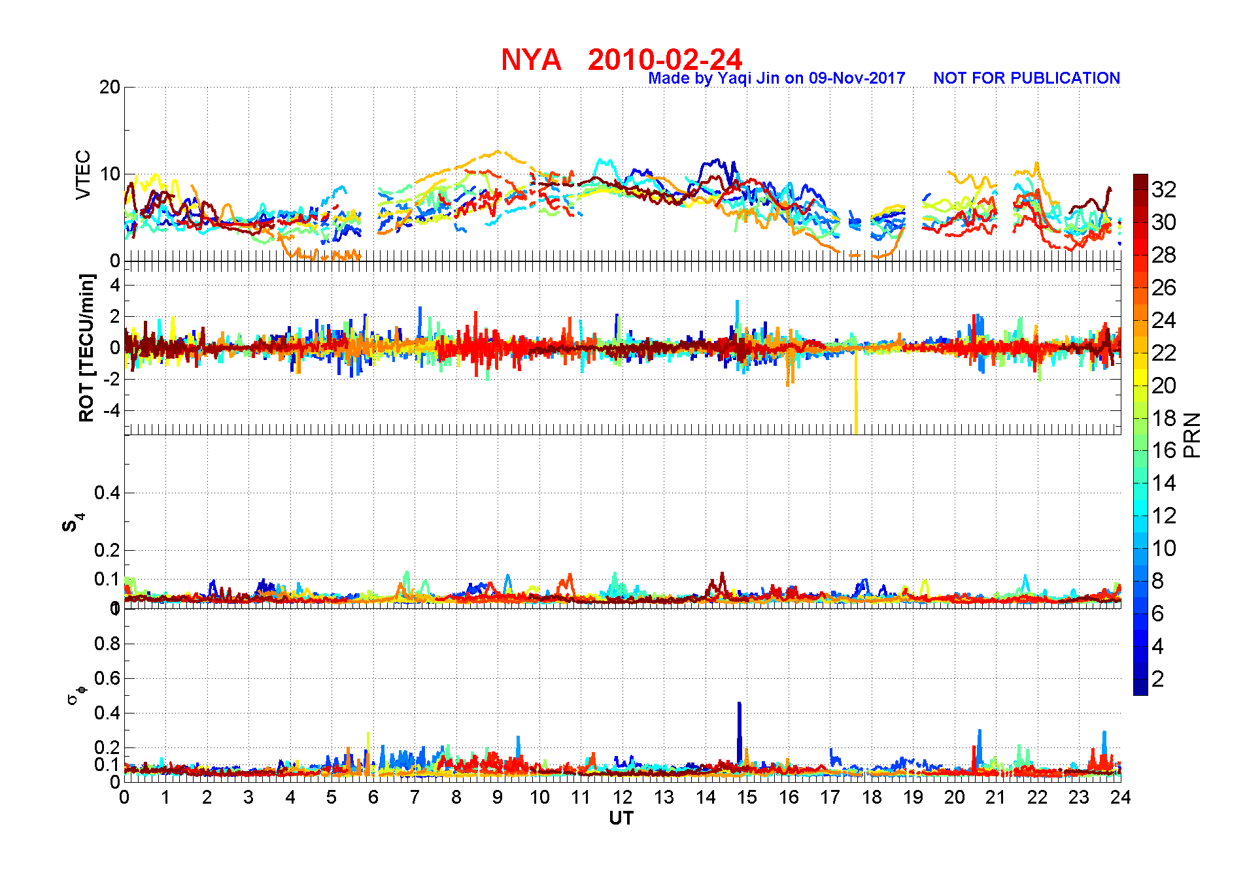Click the S4 axis label

tap(73, 523)
